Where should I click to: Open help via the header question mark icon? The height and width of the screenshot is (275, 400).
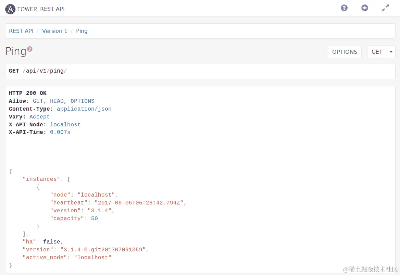[344, 8]
